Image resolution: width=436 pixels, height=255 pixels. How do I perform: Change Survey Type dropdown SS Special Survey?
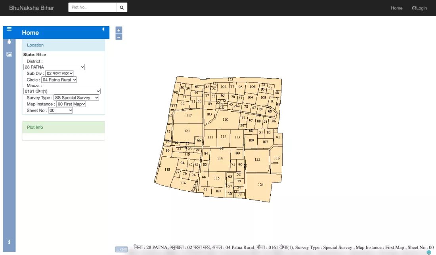[76, 97]
